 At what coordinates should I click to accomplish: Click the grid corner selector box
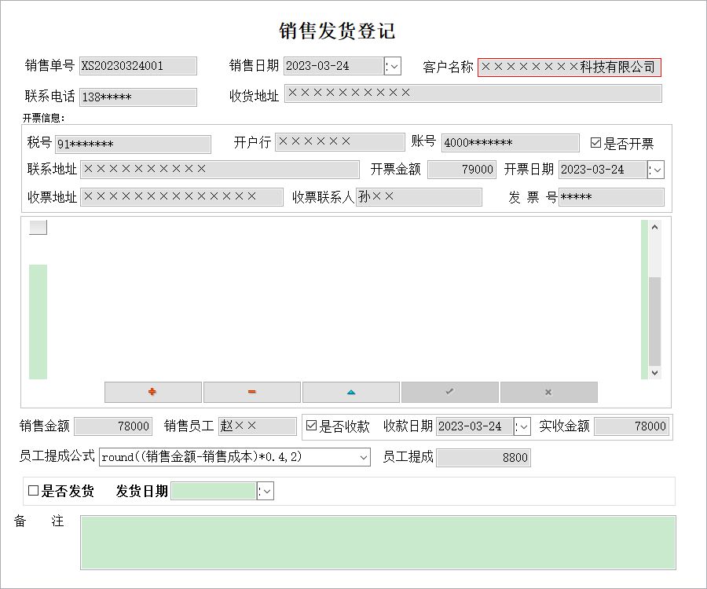pyautogui.click(x=38, y=227)
